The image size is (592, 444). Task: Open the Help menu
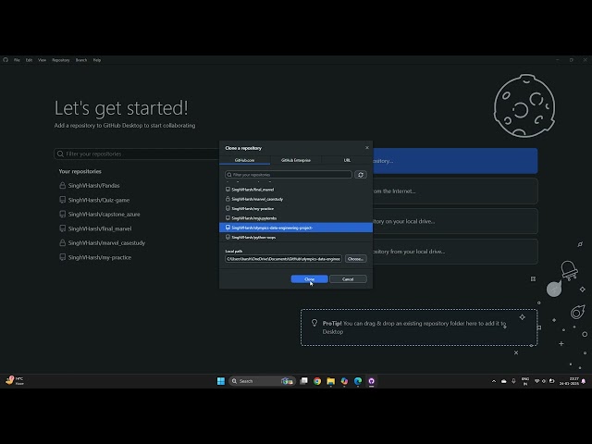click(x=97, y=60)
